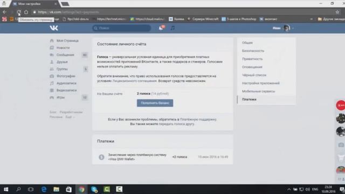The height and width of the screenshot is (194, 345).
Task: Open the вконтакт bookmark
Action: tap(268, 19)
